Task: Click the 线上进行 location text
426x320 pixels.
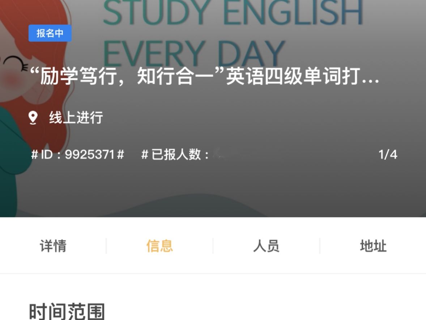Action: (x=76, y=118)
